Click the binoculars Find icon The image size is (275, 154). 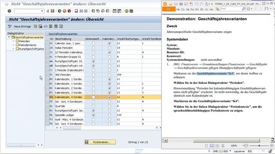[81, 11]
